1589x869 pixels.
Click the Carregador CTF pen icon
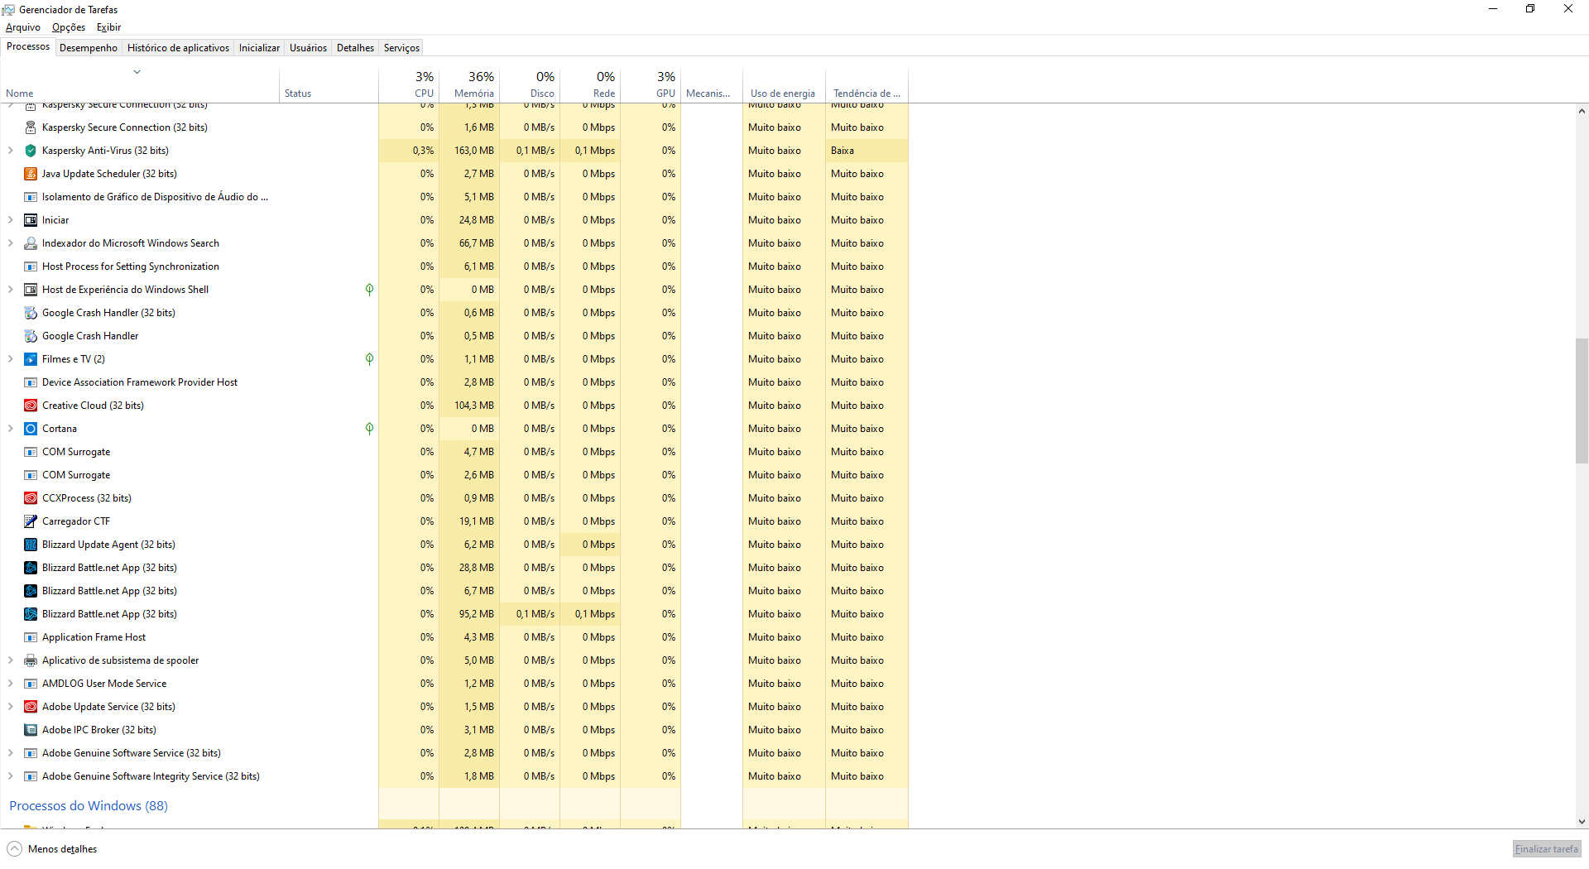pos(31,521)
